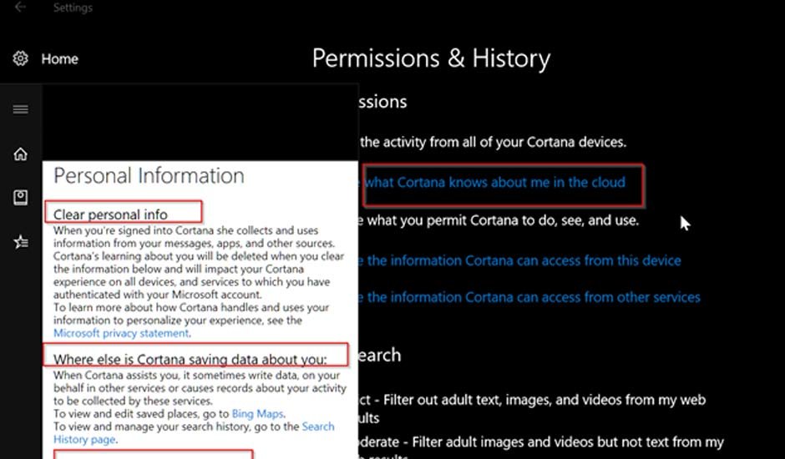
Task: Click the 'Where else is Cortana saving data' heading
Action: (190, 360)
